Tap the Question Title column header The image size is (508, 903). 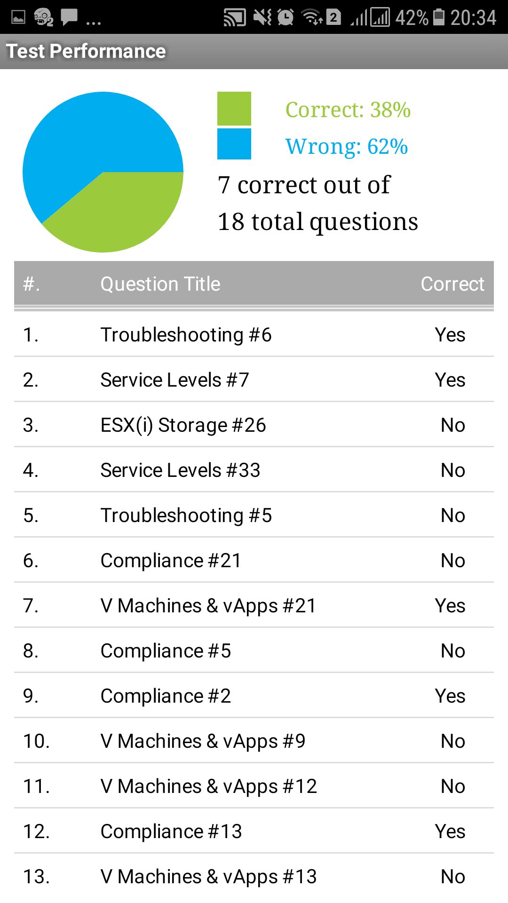click(160, 284)
